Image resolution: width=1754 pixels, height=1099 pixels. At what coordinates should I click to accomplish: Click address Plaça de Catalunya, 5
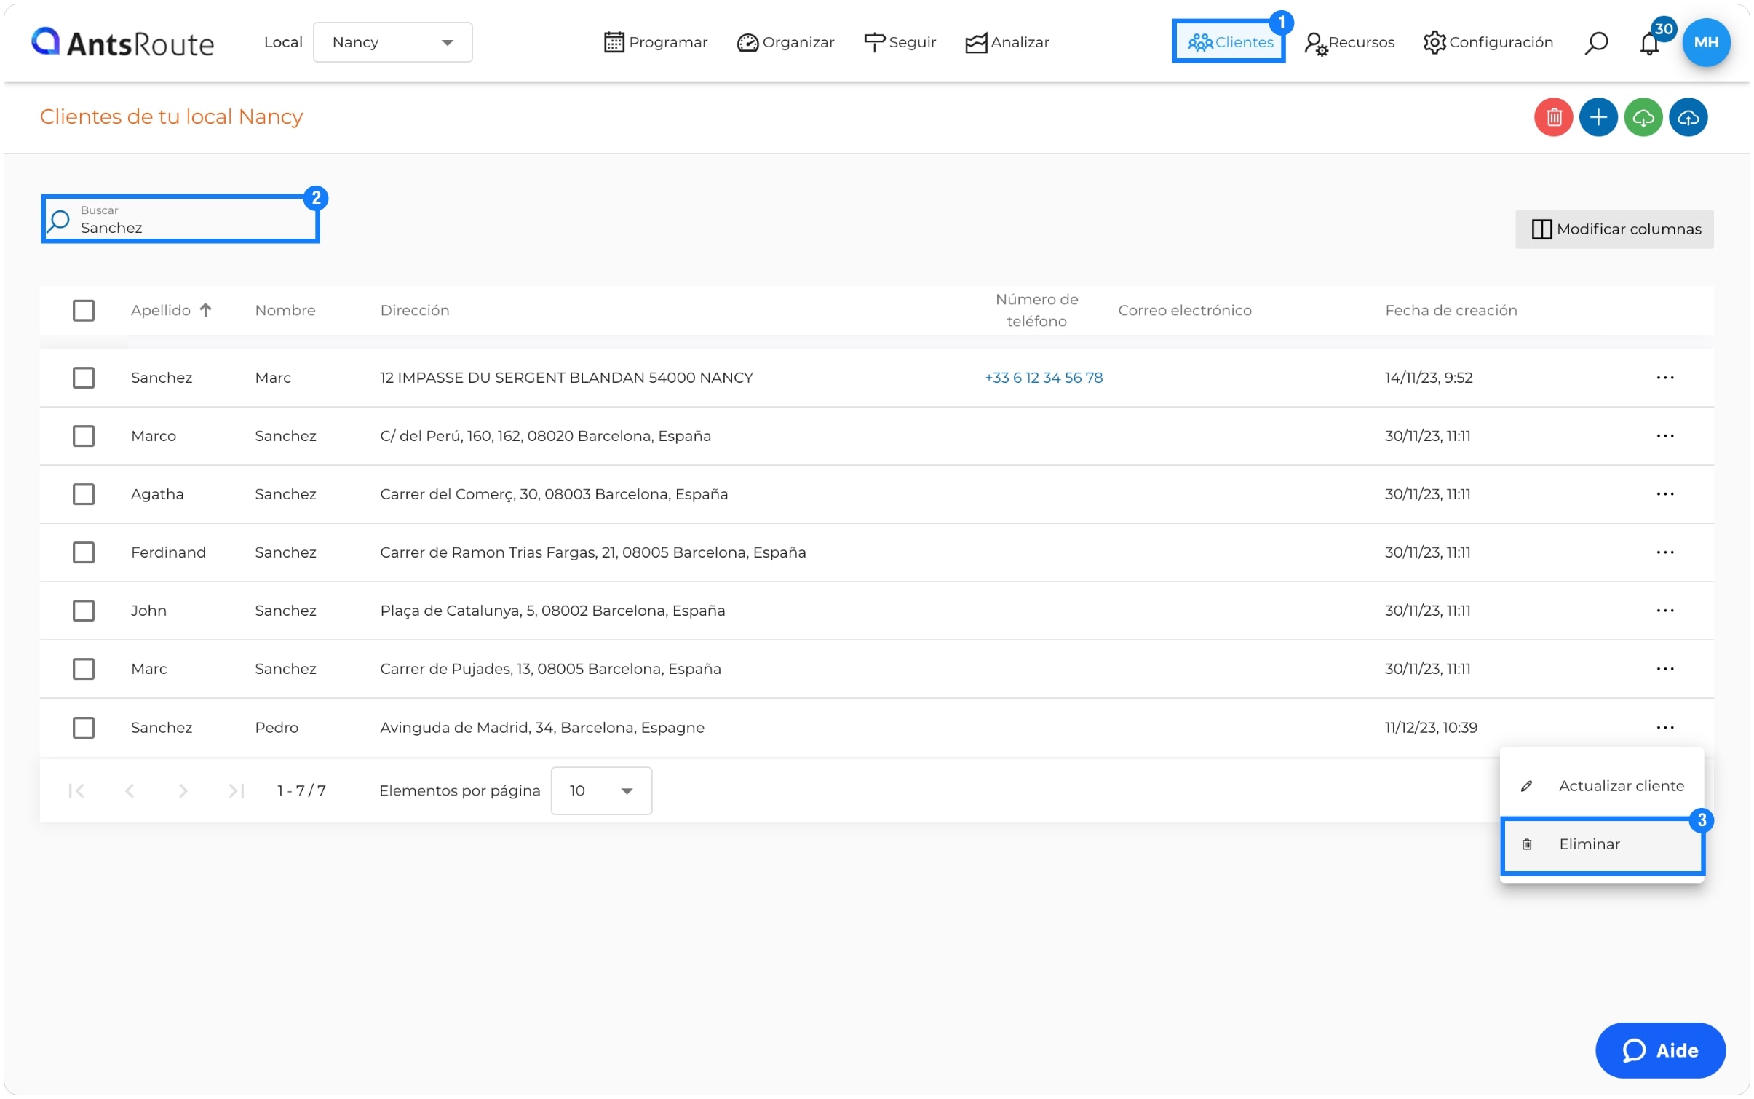[552, 611]
